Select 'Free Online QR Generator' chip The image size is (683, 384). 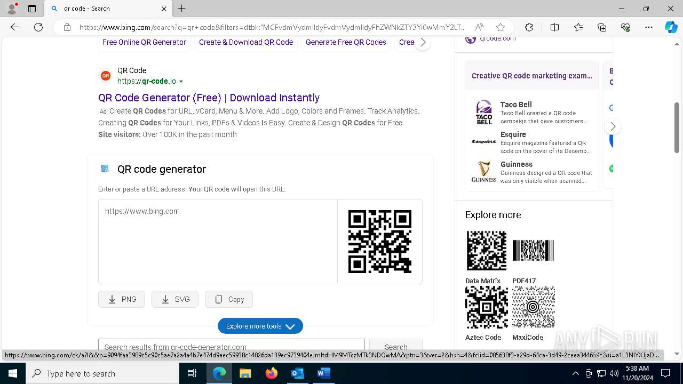[144, 42]
